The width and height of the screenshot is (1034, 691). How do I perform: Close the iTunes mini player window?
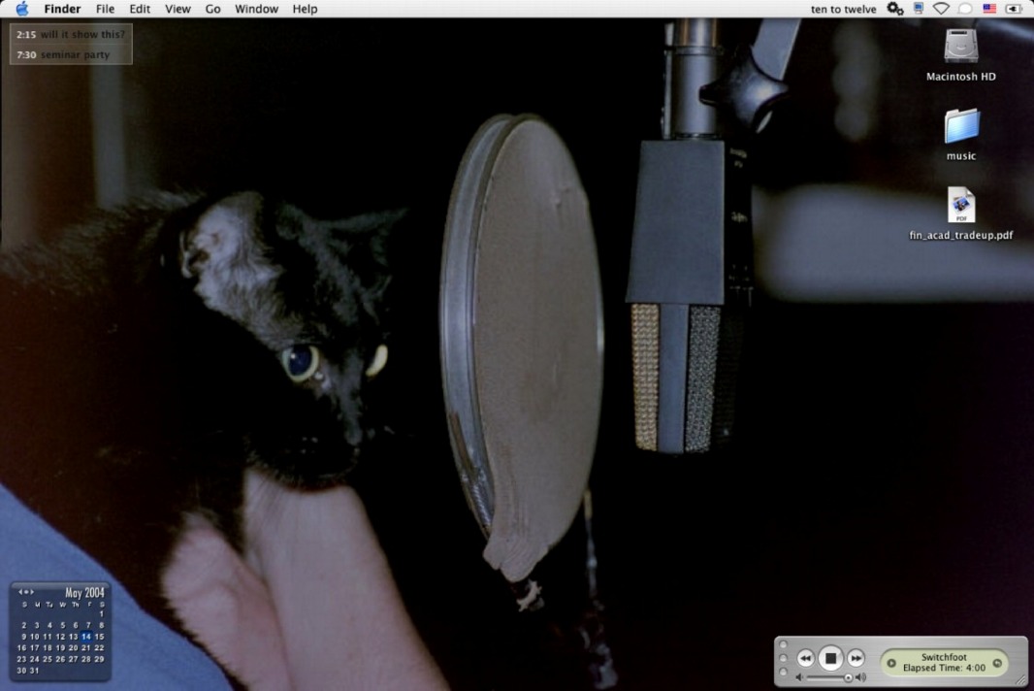783,644
